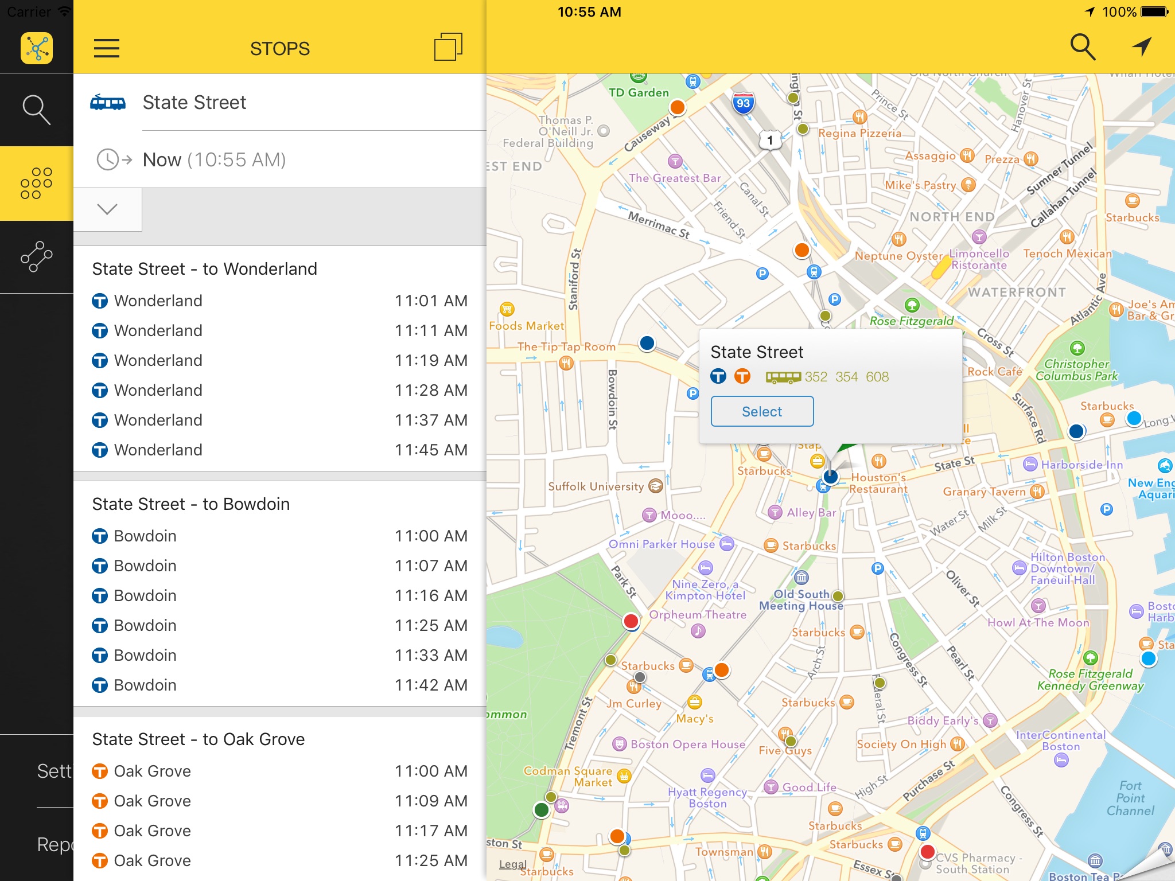Screen dimensions: 1175x881
Task: Tap the red stop marker near Park St
Action: point(631,621)
